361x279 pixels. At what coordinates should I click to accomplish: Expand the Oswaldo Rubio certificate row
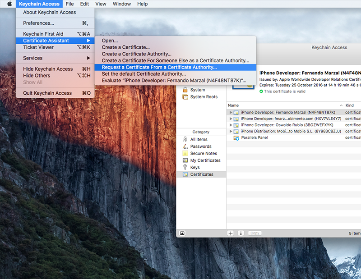[x=231, y=125]
